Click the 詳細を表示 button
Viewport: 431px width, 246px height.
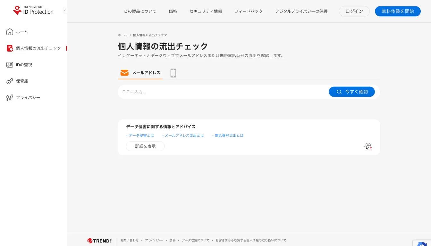145,146
